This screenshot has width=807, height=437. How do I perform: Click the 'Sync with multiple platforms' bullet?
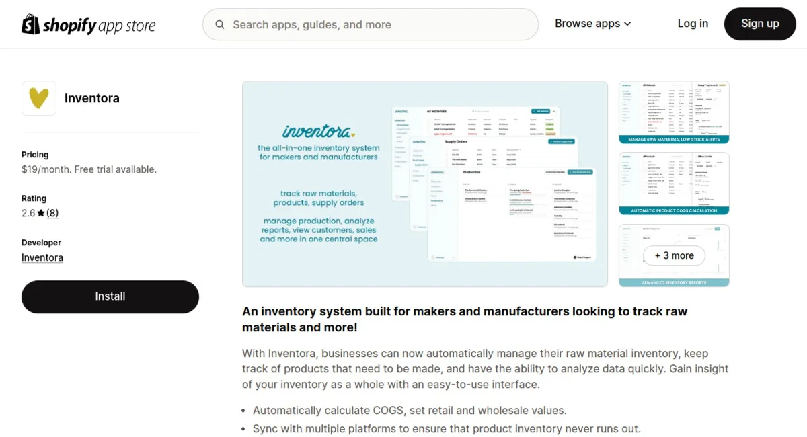(x=447, y=428)
